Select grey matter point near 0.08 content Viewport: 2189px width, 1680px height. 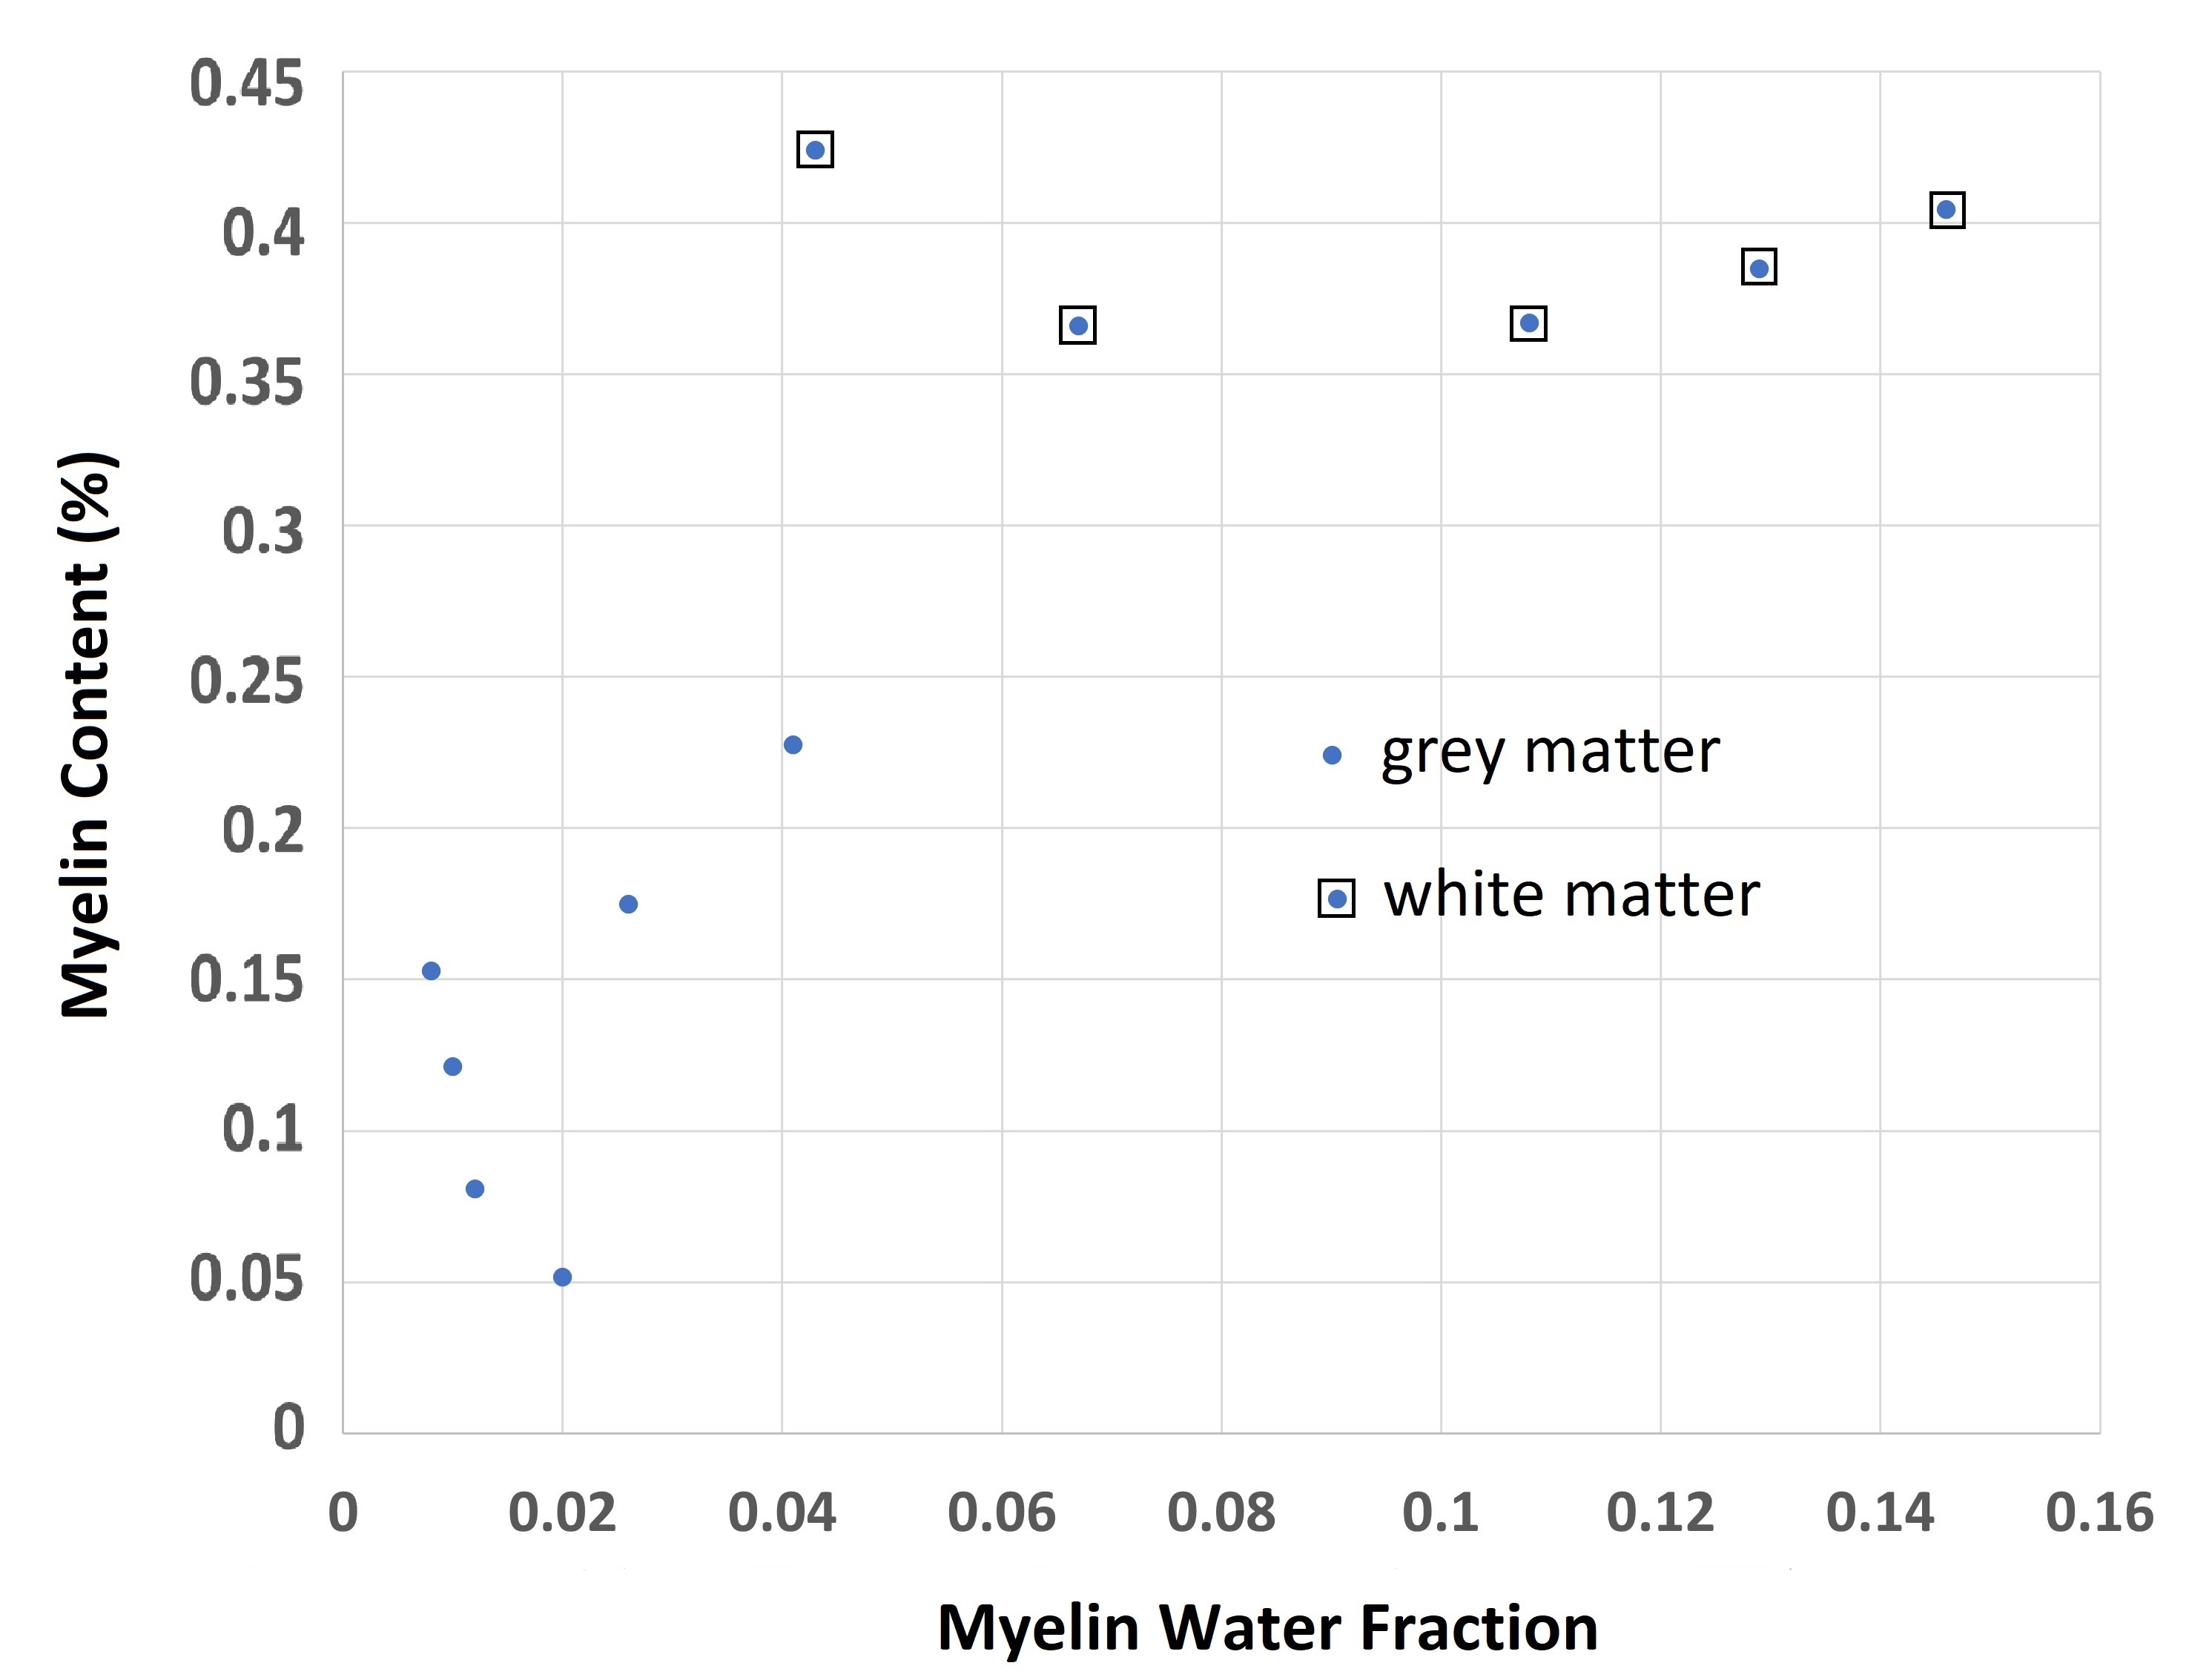click(x=475, y=1189)
